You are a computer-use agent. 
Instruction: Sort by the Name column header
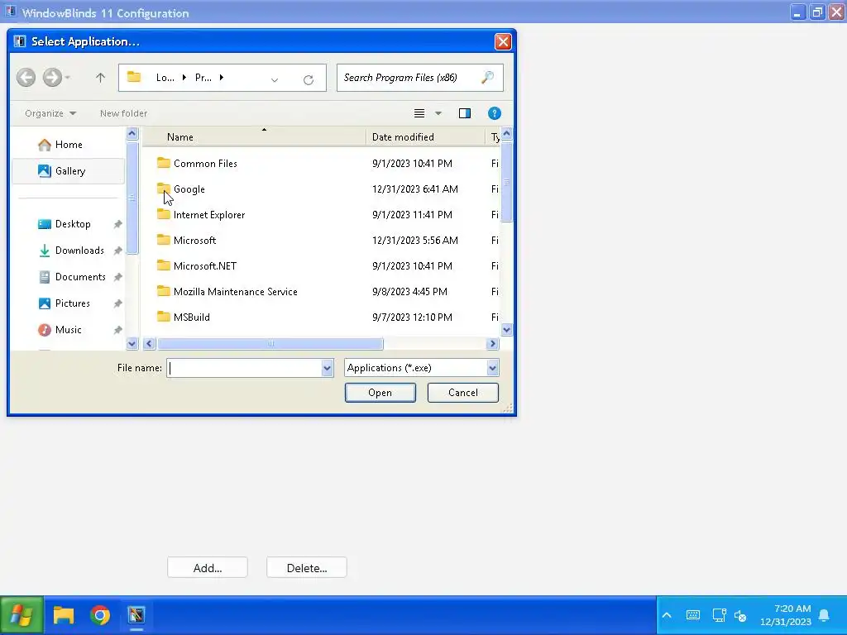[x=254, y=137]
